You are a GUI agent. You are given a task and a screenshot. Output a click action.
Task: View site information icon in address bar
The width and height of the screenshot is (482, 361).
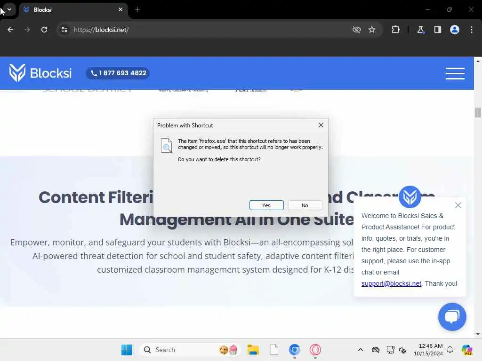(64, 30)
